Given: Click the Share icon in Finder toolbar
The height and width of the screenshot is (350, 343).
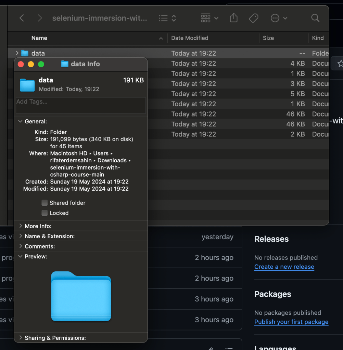Looking at the screenshot, I should point(234,18).
